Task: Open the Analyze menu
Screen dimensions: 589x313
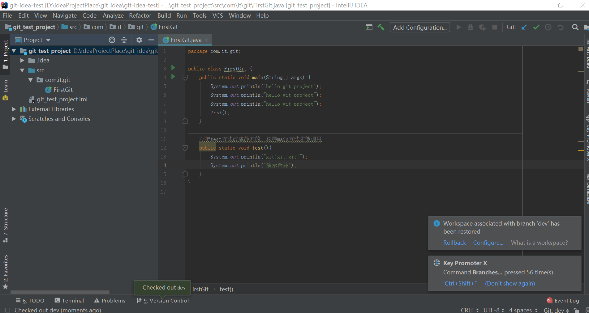Action: click(x=113, y=15)
